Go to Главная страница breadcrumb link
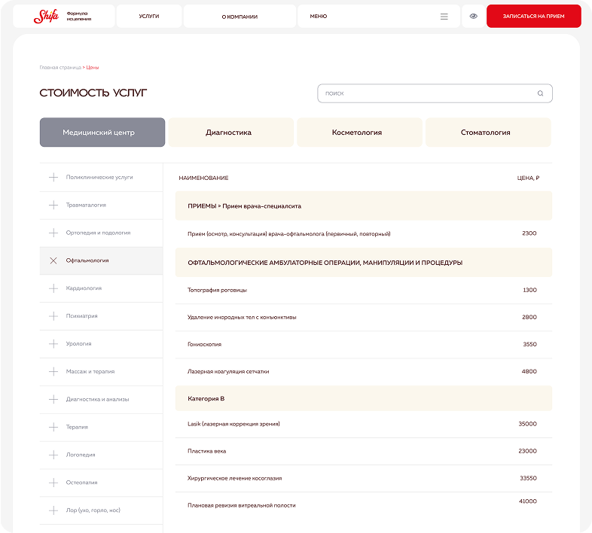This screenshot has height=533, width=592. (60, 68)
